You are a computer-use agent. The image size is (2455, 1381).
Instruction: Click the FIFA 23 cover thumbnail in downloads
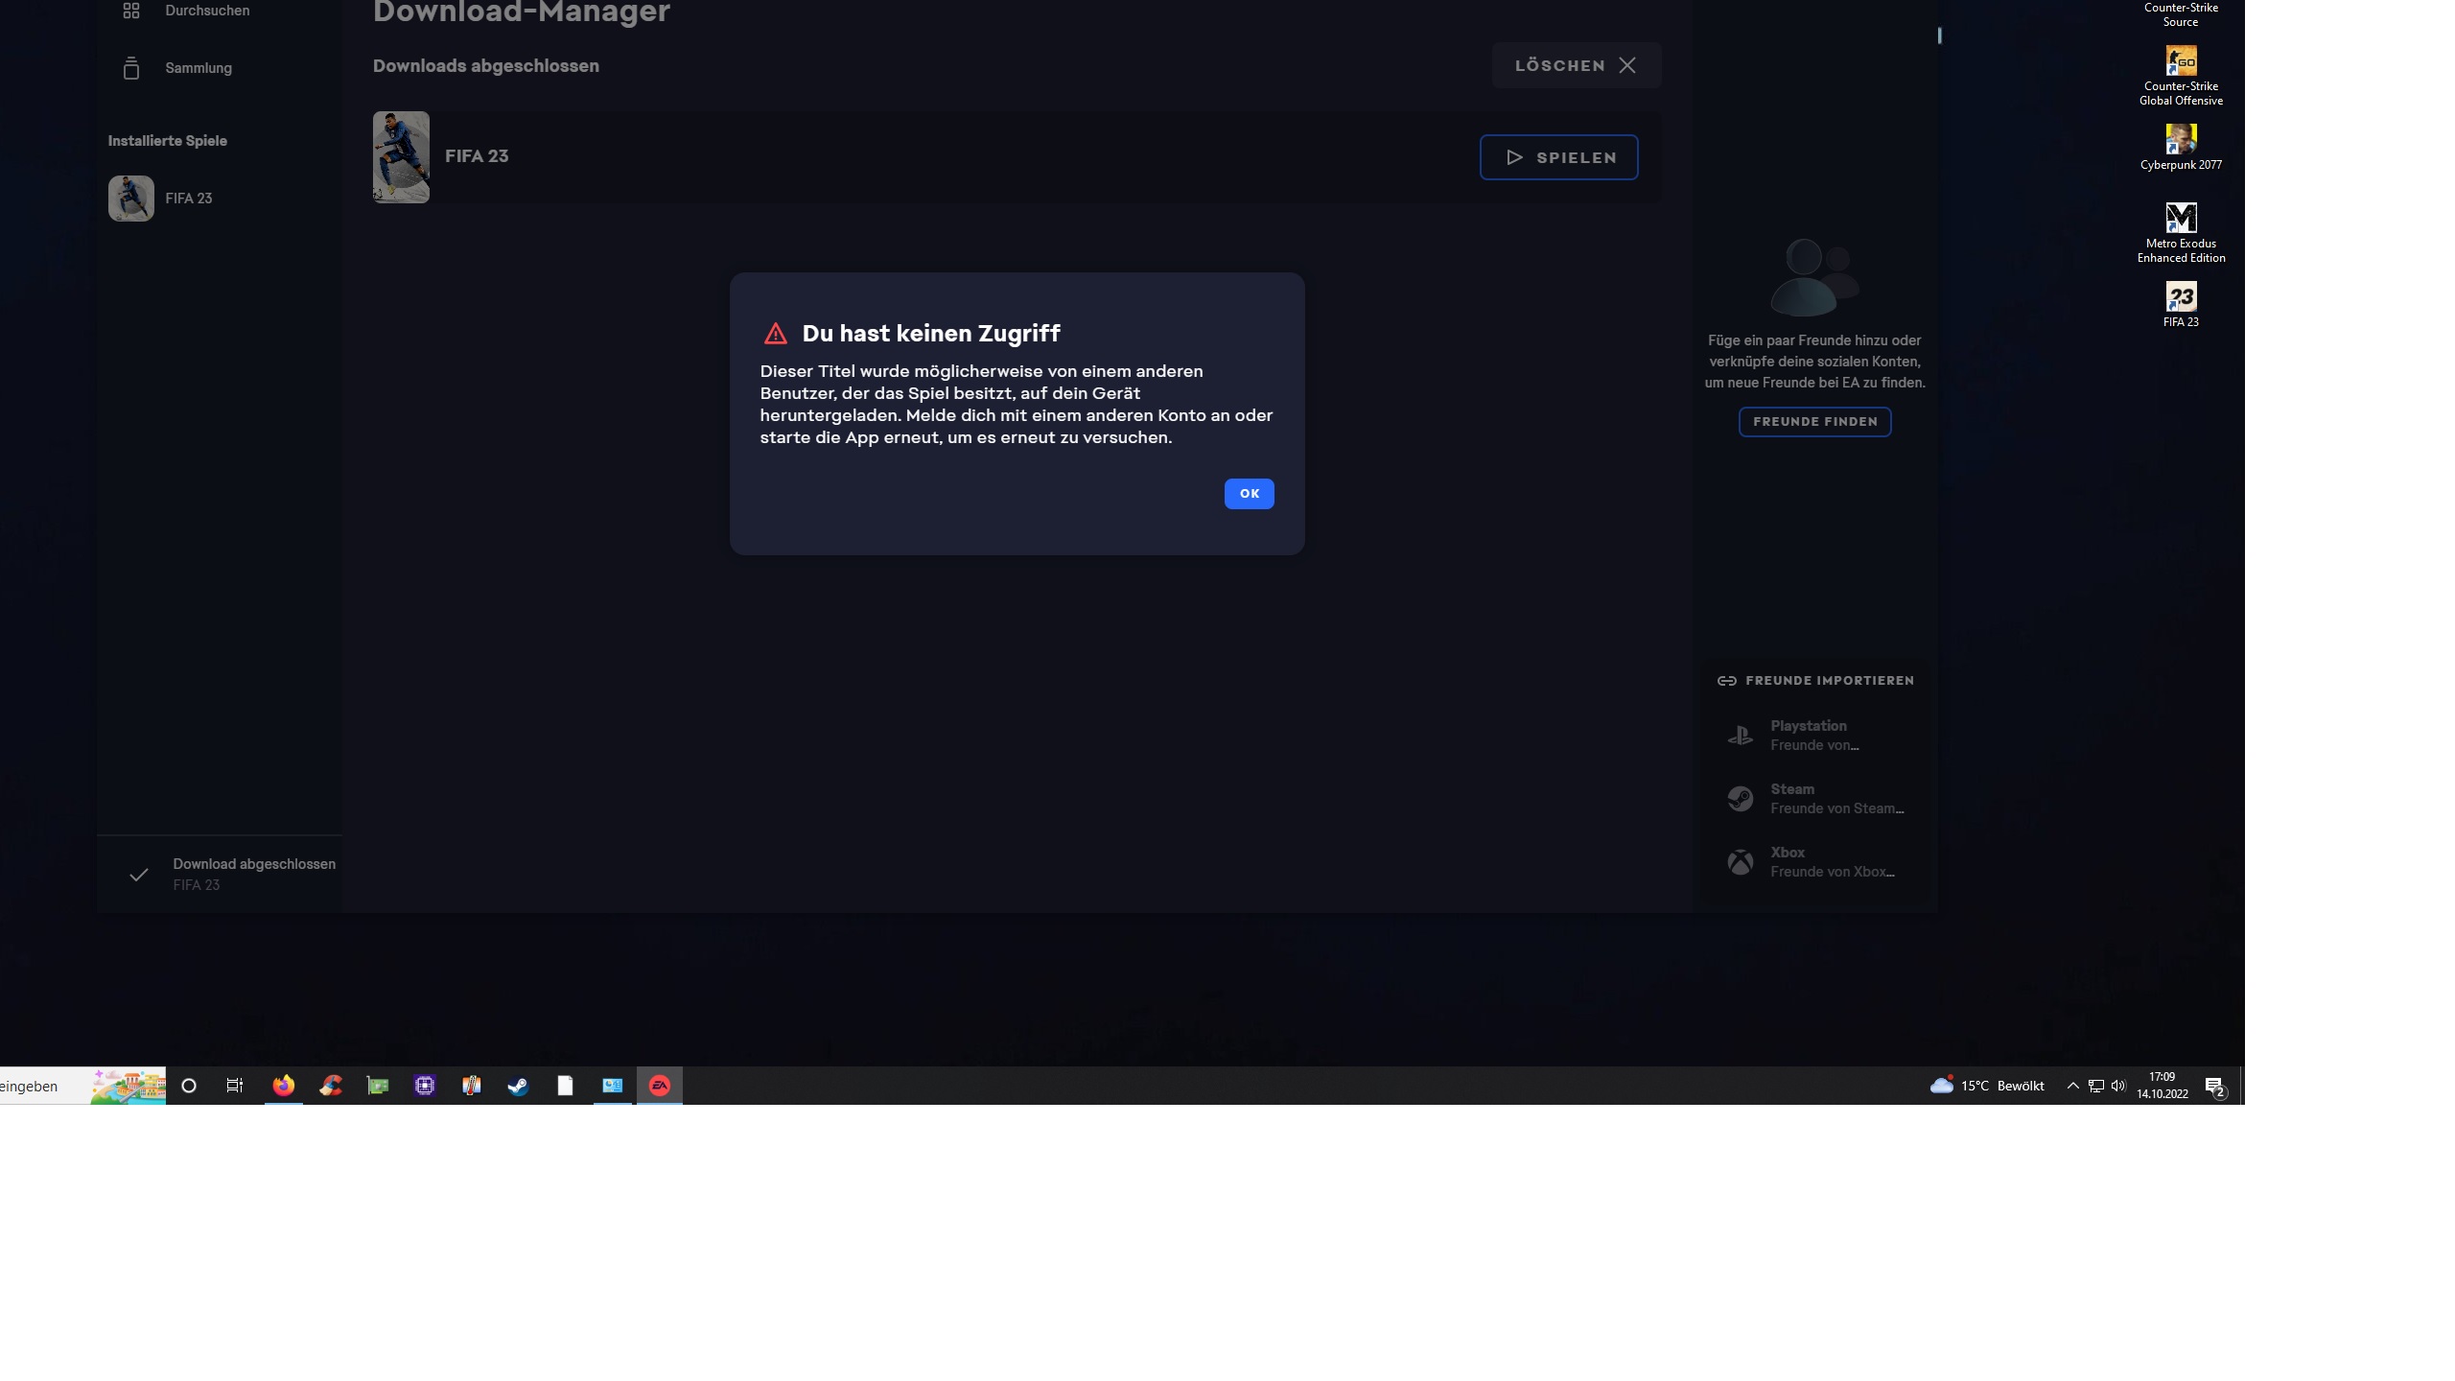pos(401,157)
